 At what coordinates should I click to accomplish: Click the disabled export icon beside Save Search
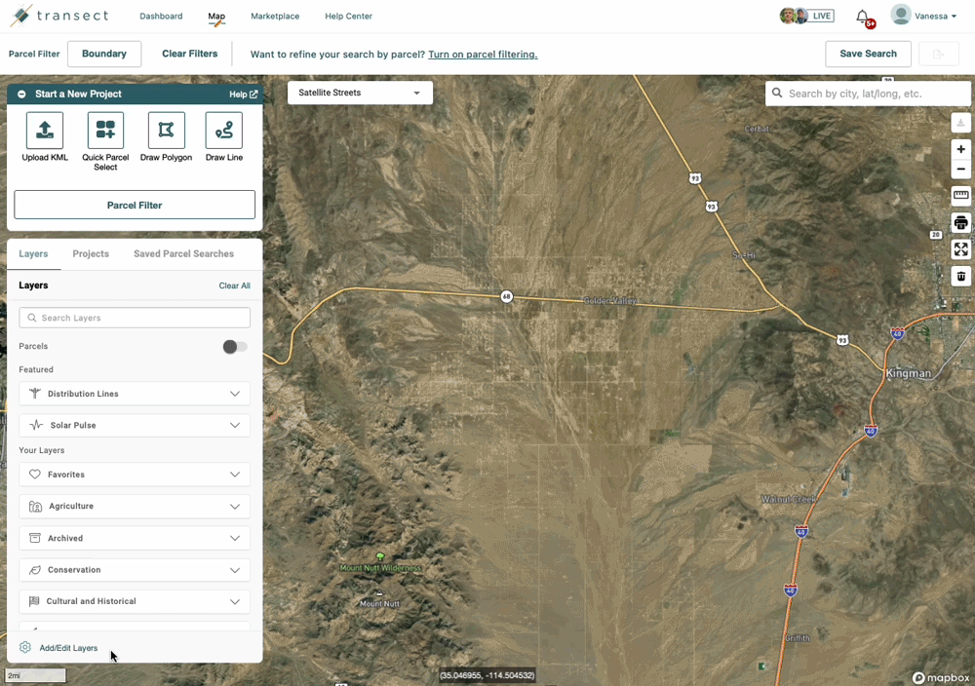pyautogui.click(x=939, y=54)
